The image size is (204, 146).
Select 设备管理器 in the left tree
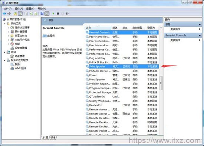click(x=21, y=48)
